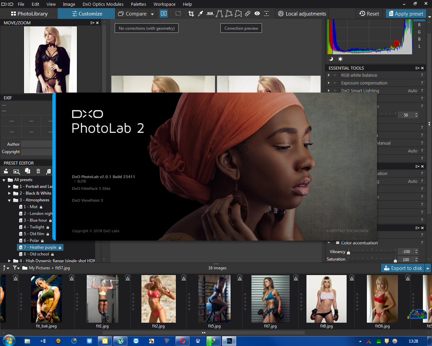
Task: Expand the 1 - Portrait and Landscape folder
Action: coord(10,186)
